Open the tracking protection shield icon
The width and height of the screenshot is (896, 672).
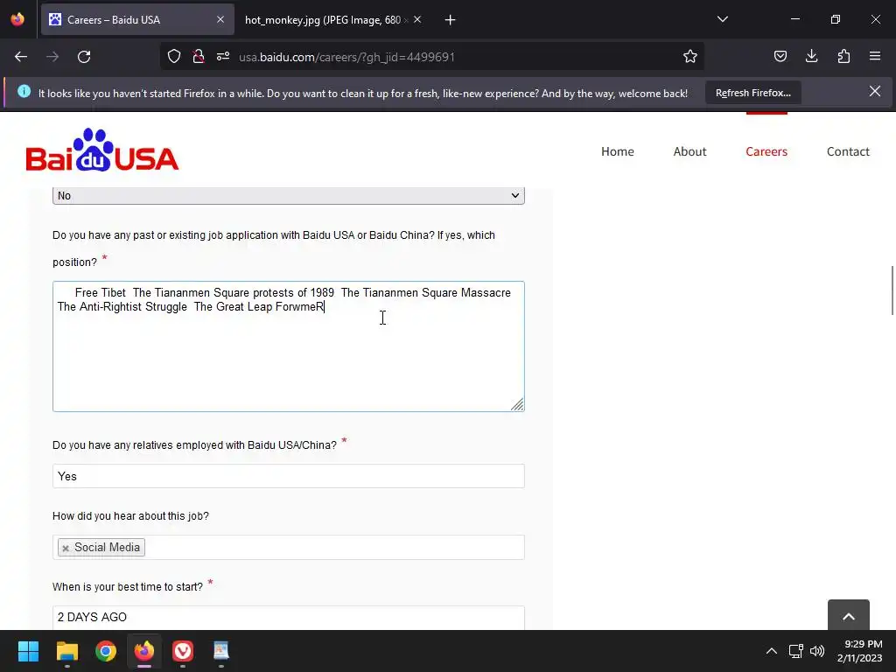(x=174, y=57)
